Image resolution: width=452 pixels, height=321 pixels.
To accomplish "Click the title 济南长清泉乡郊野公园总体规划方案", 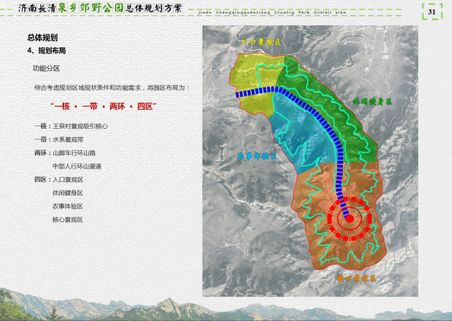I will 100,8.
